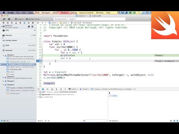Select the Lesson 1 scheme in toolbar
This screenshot has width=179, height=134.
click(19, 19)
